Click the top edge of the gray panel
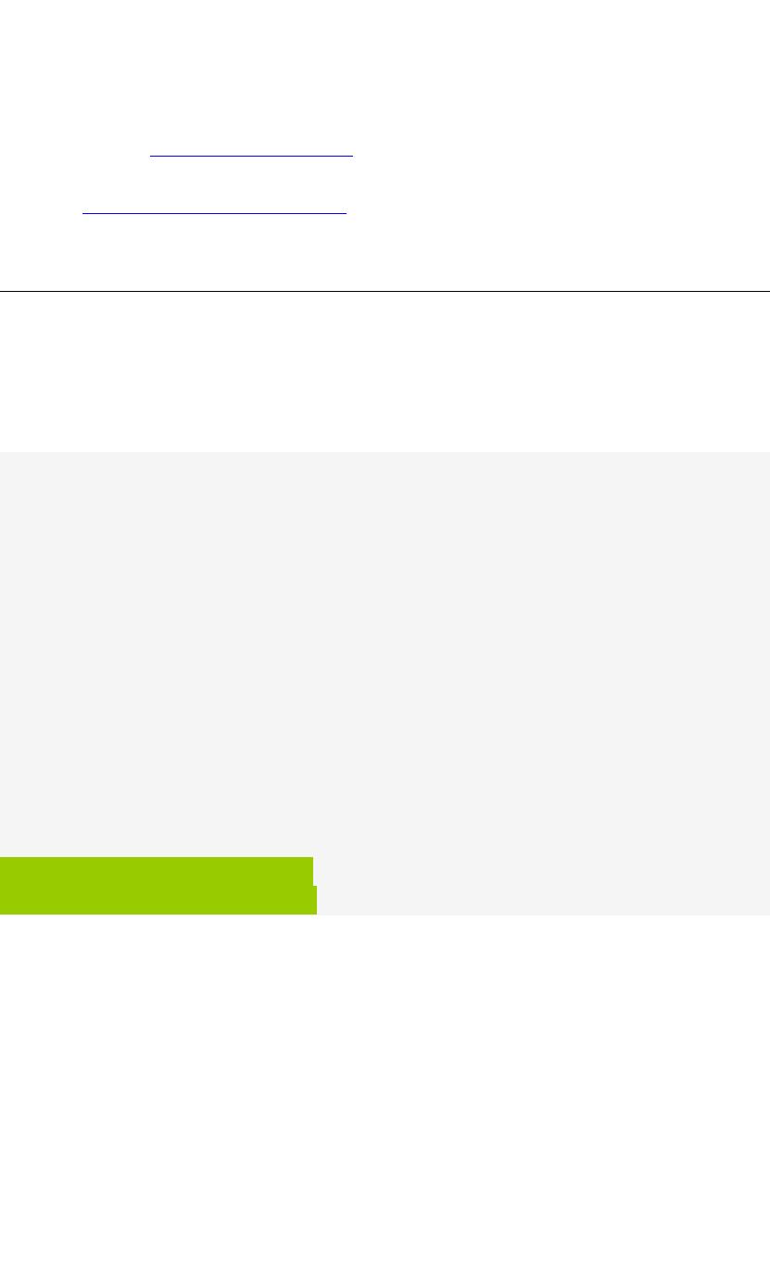 (385, 454)
